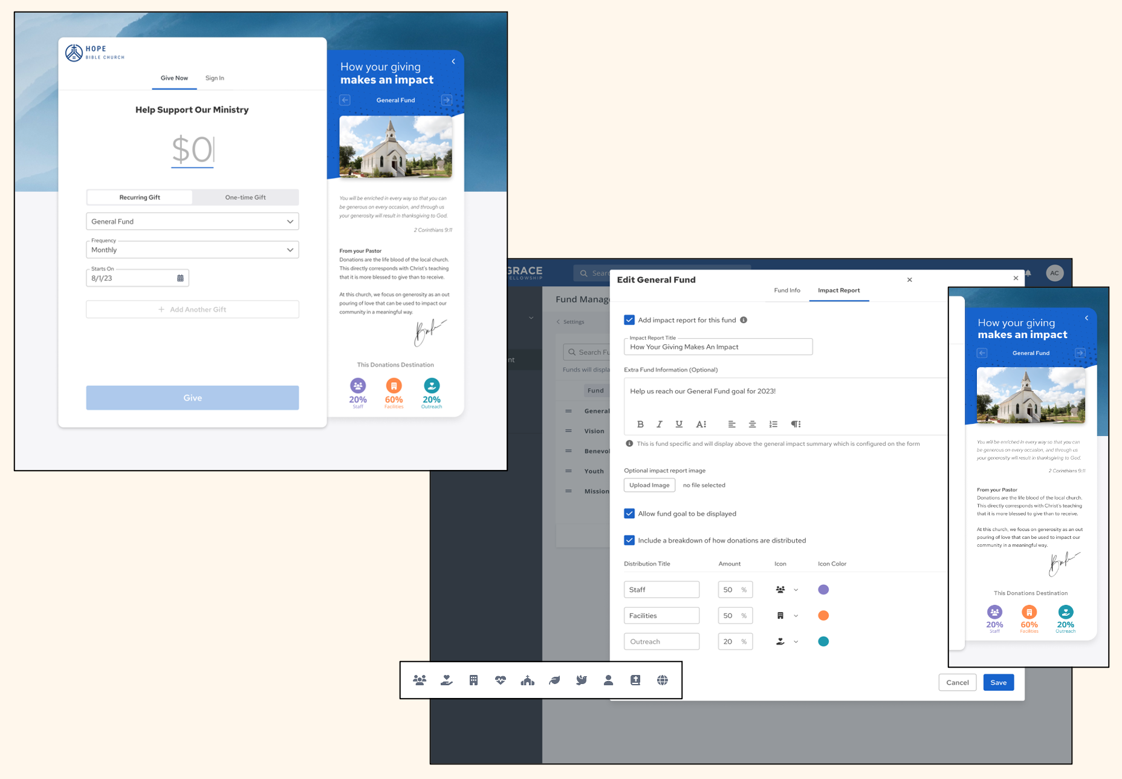Expand the Monthly frequency dropdown
1122x779 pixels.
point(192,250)
